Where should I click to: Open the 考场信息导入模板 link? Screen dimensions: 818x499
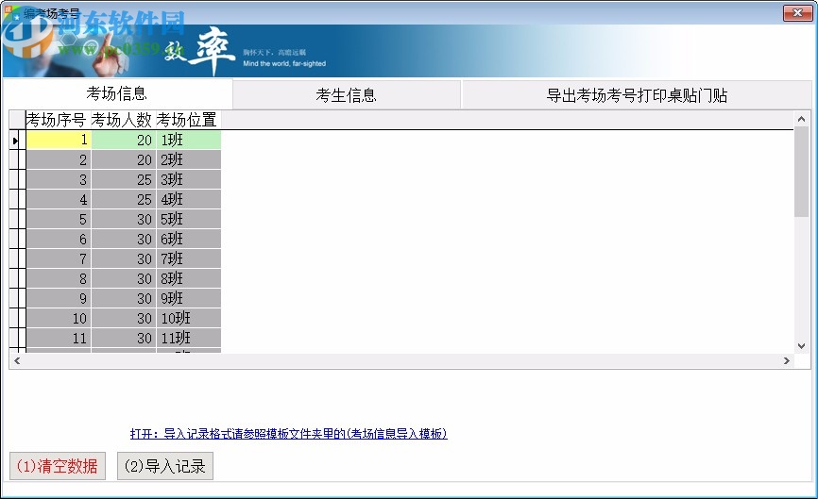pos(288,433)
